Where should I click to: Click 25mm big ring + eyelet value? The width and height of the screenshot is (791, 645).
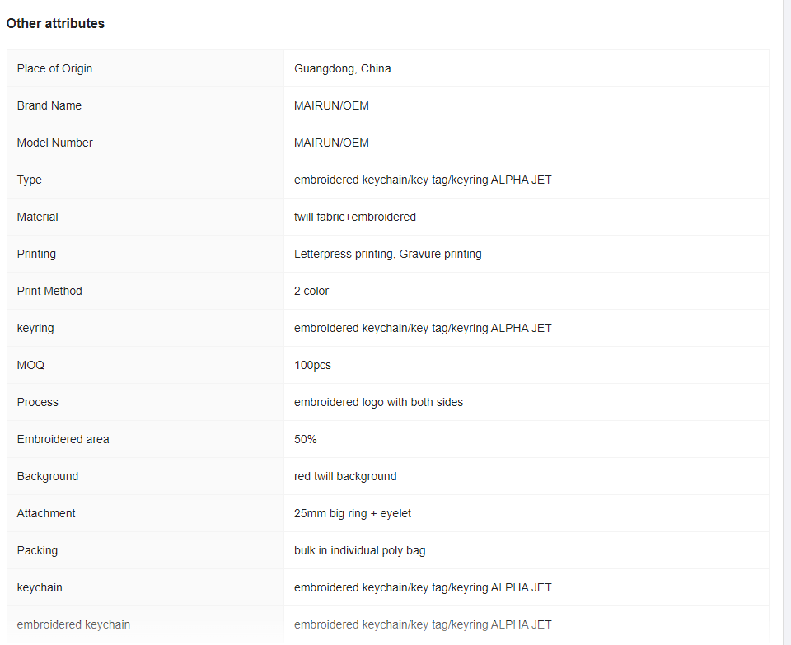(352, 513)
